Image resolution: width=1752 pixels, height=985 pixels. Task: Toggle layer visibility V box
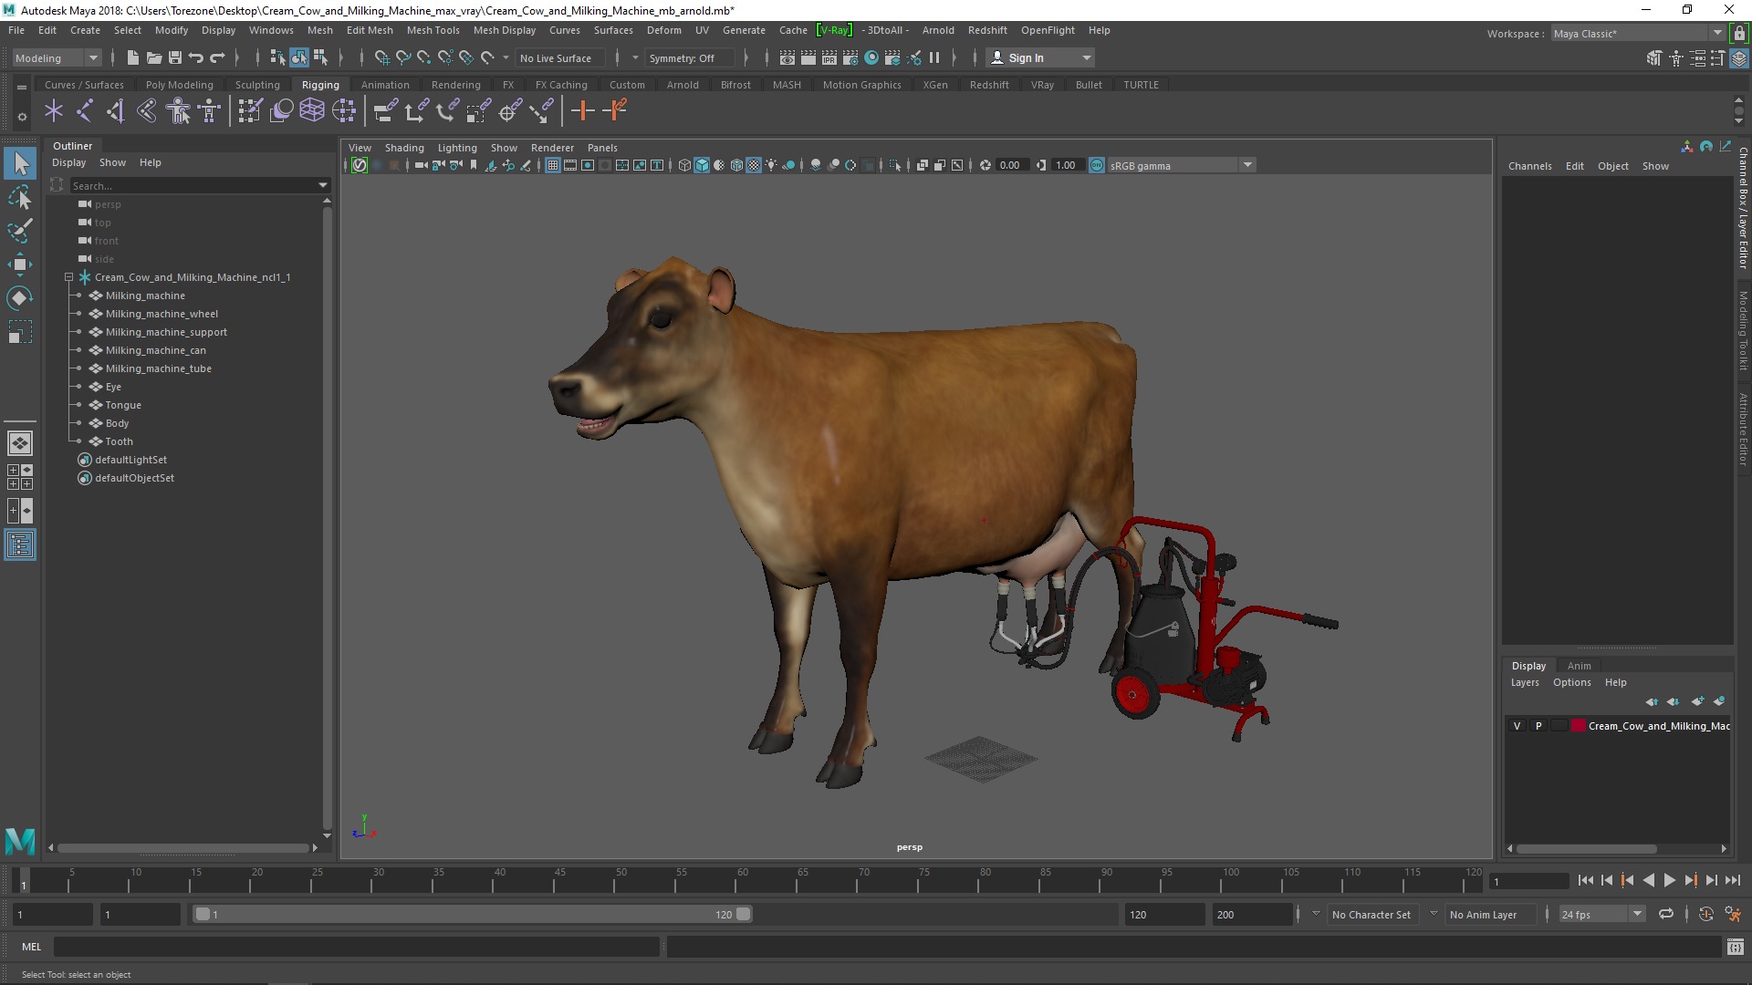1517,726
